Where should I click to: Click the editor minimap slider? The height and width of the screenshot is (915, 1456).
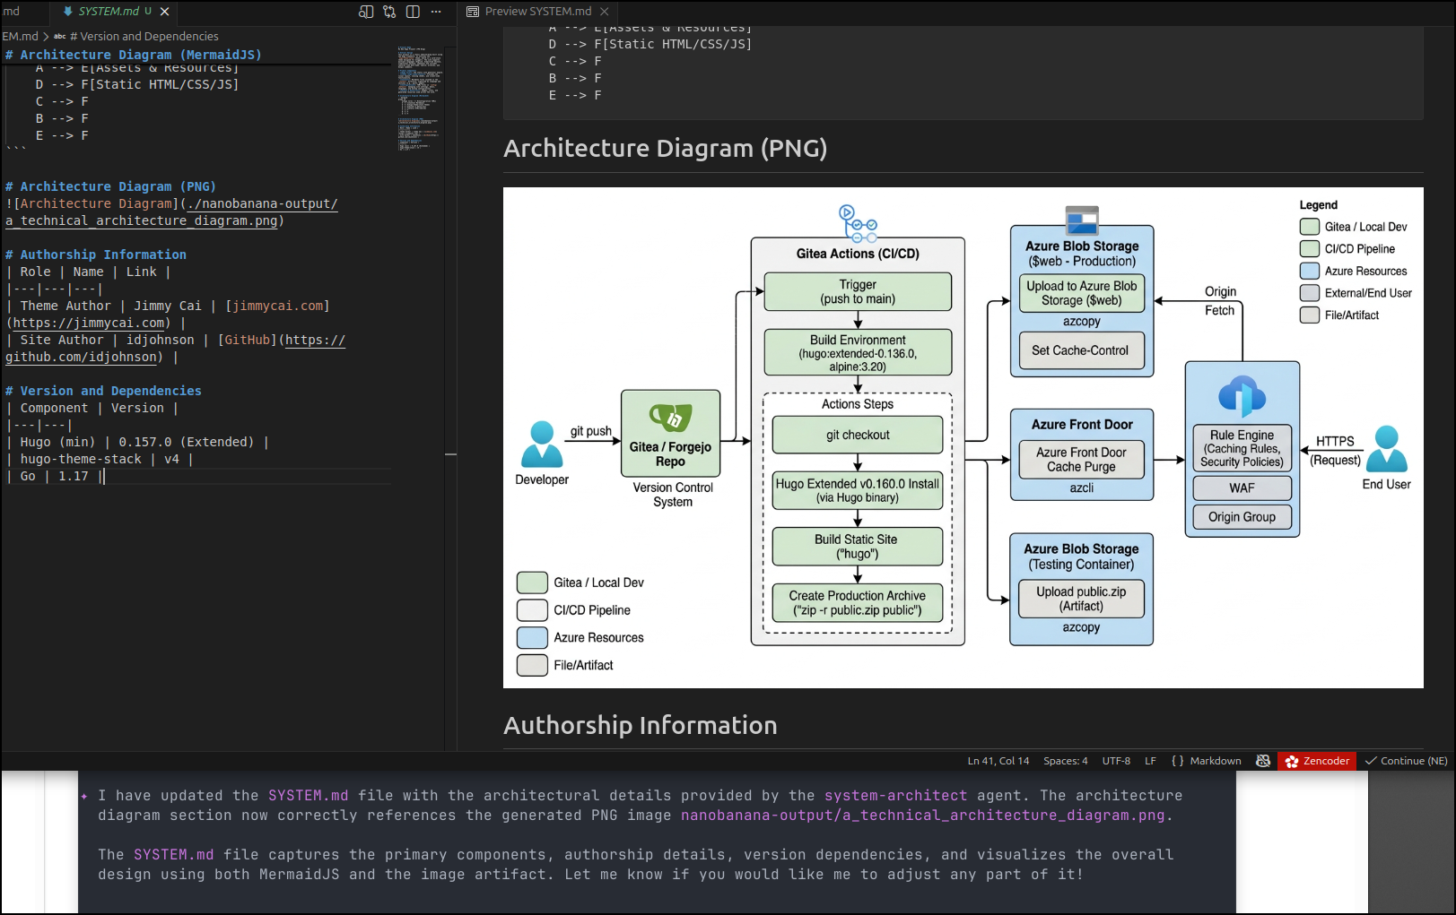coord(420,99)
